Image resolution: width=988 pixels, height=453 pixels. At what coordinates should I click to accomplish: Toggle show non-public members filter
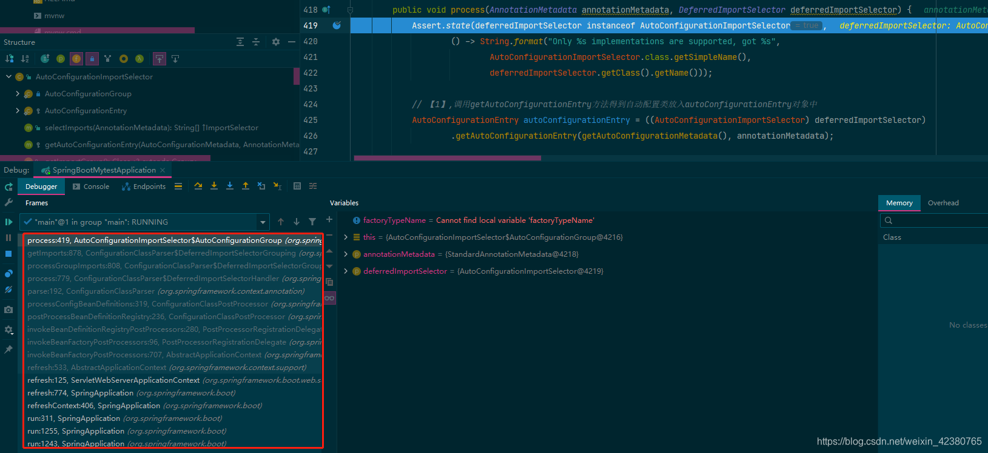(92, 59)
